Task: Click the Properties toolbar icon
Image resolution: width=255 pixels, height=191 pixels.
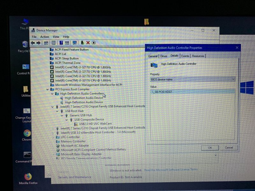Action: 54,43
